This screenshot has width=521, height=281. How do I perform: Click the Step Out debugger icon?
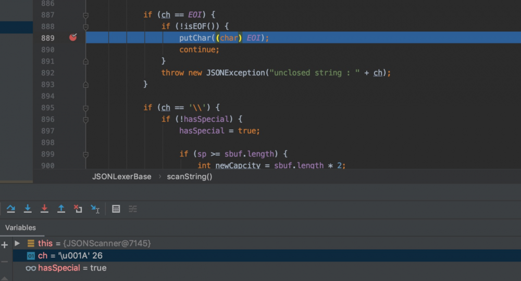coord(61,209)
